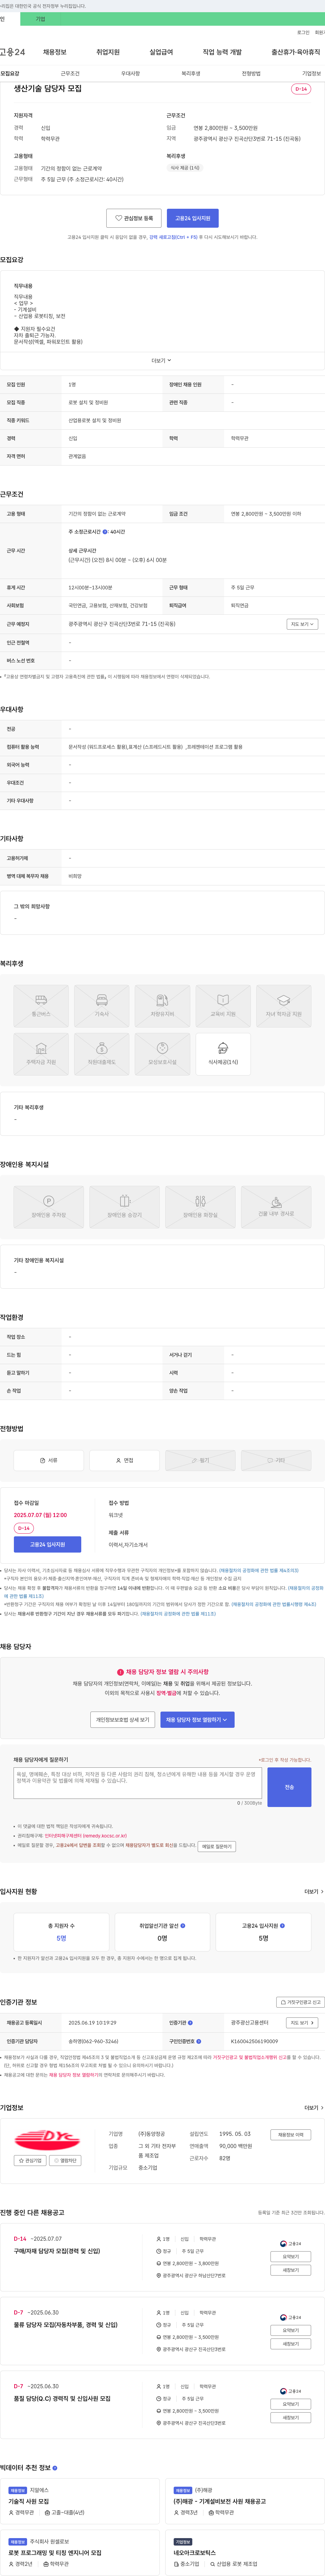Click the 로그인 link at top
325x2576 pixels.
(303, 32)
